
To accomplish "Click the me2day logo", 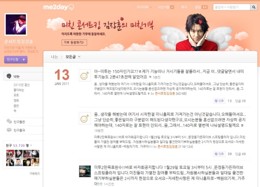I will click(x=58, y=7).
